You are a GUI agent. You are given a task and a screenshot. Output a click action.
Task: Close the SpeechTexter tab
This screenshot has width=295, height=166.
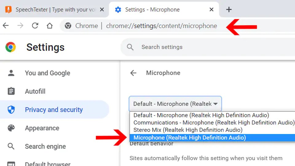coord(102,10)
